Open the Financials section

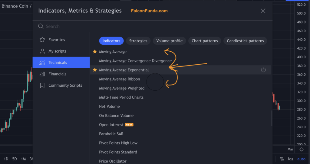(61, 74)
